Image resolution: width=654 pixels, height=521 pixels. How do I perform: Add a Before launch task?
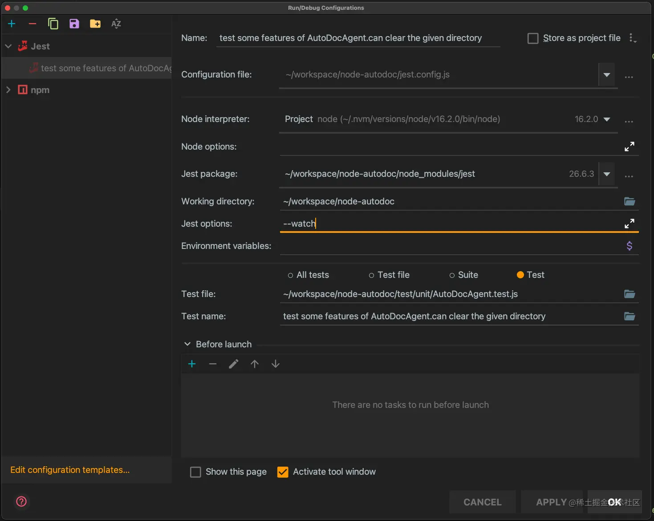tap(192, 364)
